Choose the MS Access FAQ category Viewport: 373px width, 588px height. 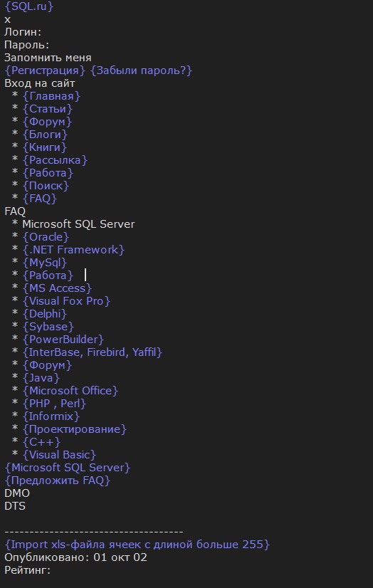pos(57,288)
